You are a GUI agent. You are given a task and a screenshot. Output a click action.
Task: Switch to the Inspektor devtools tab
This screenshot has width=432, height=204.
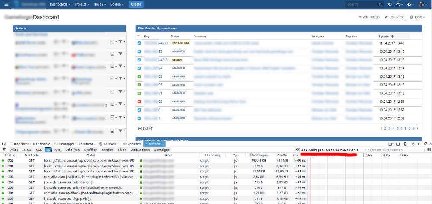19,144
